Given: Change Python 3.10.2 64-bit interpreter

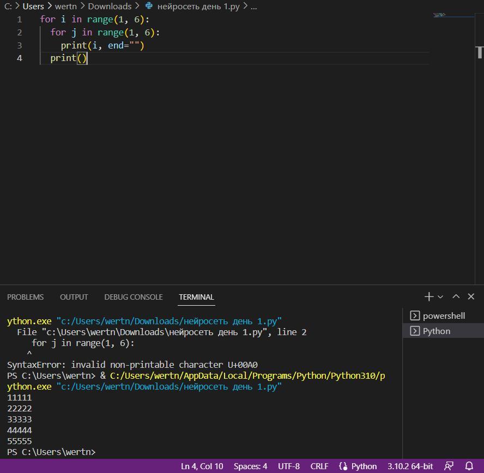Looking at the screenshot, I should [x=410, y=466].
